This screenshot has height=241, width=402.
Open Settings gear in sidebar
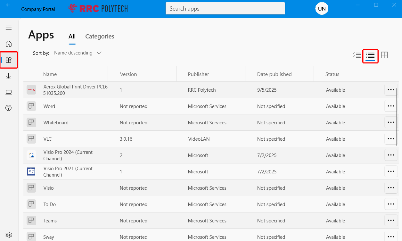point(9,235)
